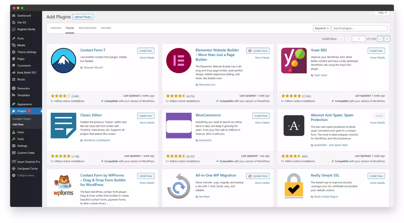
Task: Install the Classic Editor plugin
Action: (x=146, y=116)
